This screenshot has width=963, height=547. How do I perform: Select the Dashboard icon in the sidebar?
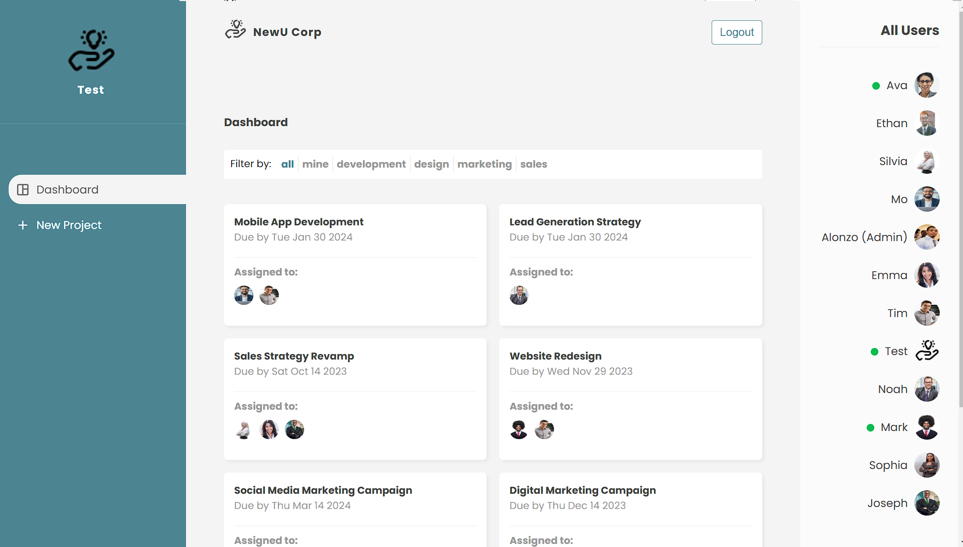click(x=23, y=189)
